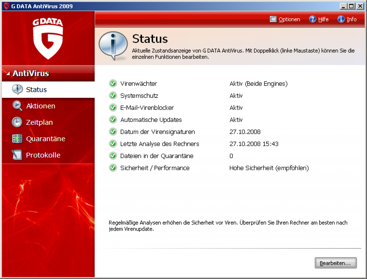
Task: Click the Zeitplan clock icon
Action: tap(17, 122)
